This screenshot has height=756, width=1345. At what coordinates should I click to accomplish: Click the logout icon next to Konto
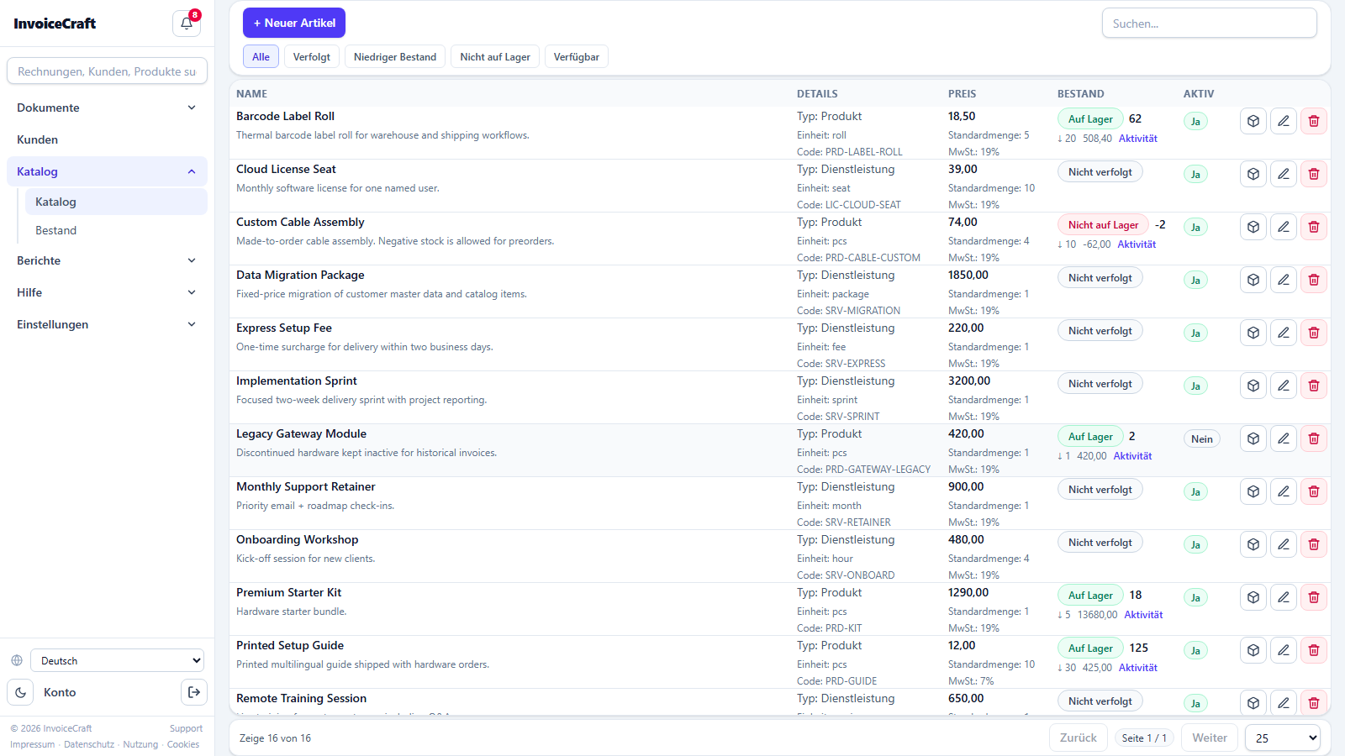(x=194, y=692)
